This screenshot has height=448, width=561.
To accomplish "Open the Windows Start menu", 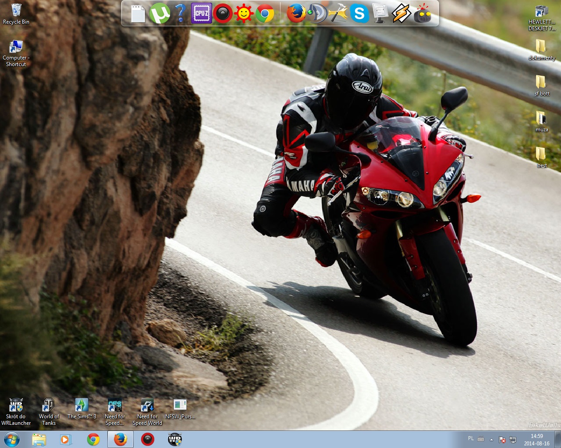I will (x=12, y=439).
